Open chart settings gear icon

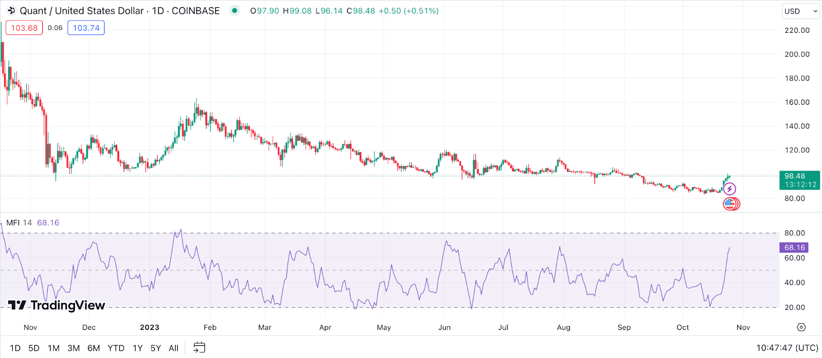pyautogui.click(x=801, y=327)
